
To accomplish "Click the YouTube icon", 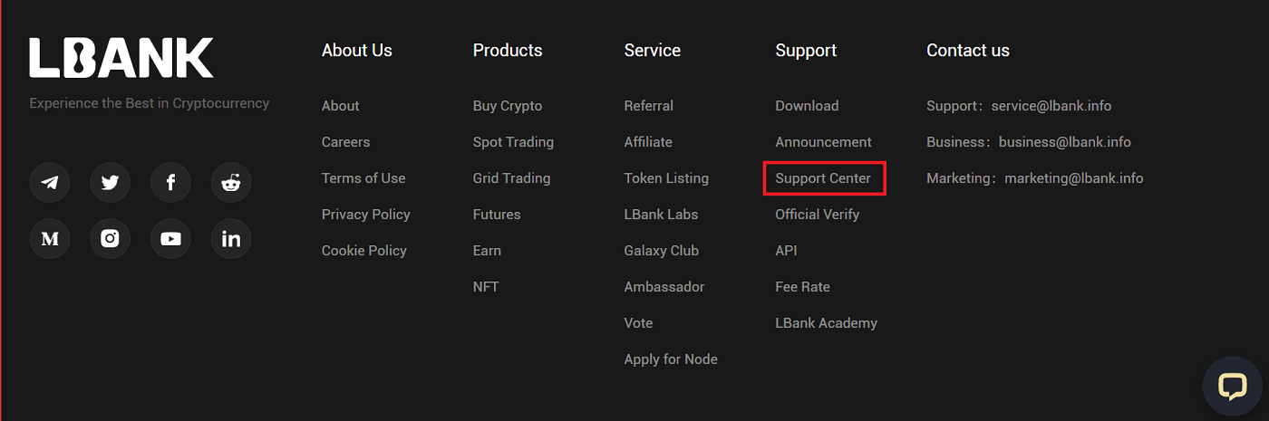I will pos(170,239).
